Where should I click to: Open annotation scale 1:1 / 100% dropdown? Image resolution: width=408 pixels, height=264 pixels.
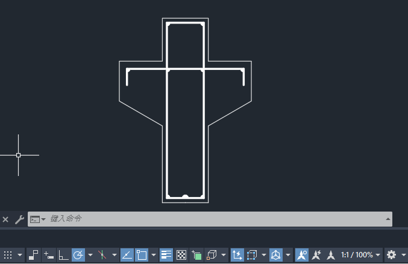pyautogui.click(x=360, y=255)
